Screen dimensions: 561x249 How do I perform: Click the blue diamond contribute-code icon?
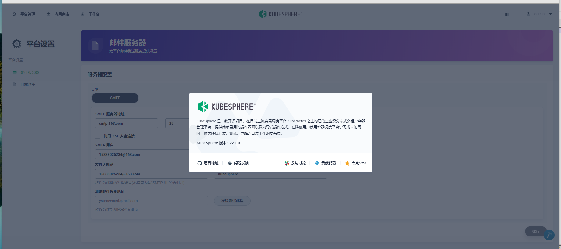tap(317, 163)
